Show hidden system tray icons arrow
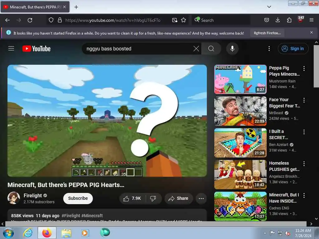Image resolution: width=319 pixels, height=239 pixels. (x=265, y=233)
